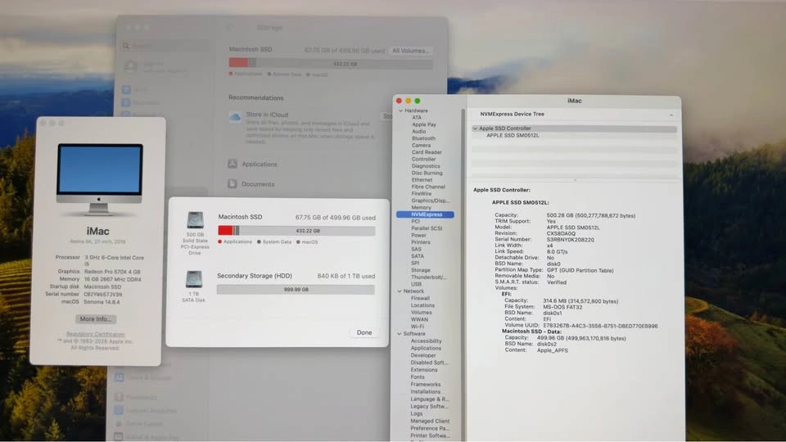786x442 pixels.
Task: Click the Secondary Storage HDD drive icon
Action: (194, 279)
